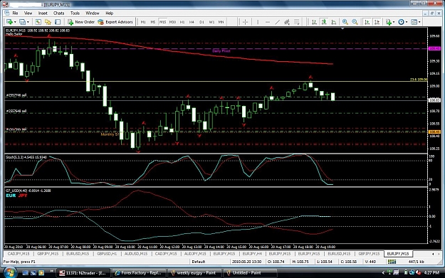Open the Indicators list icon

pos(388,22)
